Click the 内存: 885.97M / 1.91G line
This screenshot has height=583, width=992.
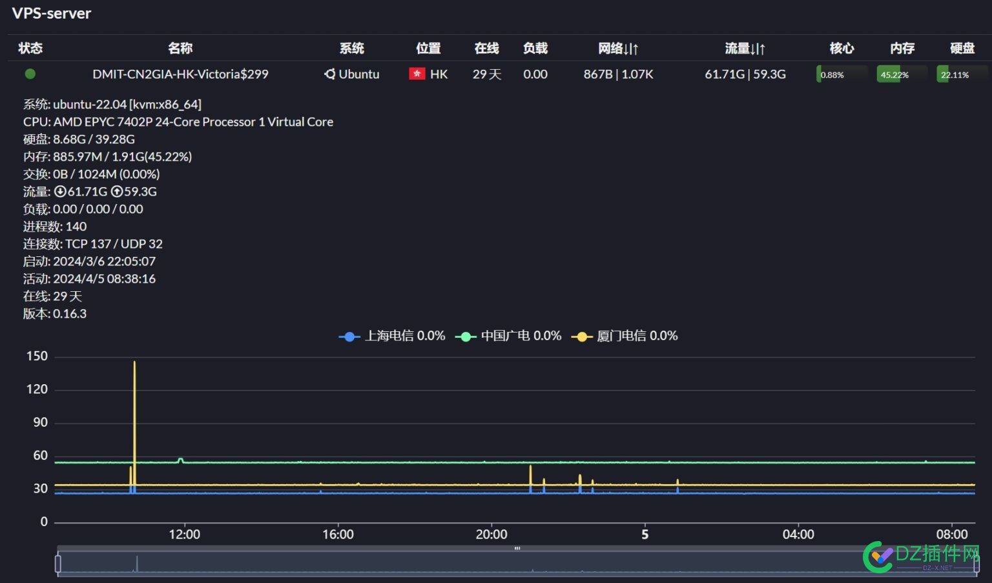[107, 156]
